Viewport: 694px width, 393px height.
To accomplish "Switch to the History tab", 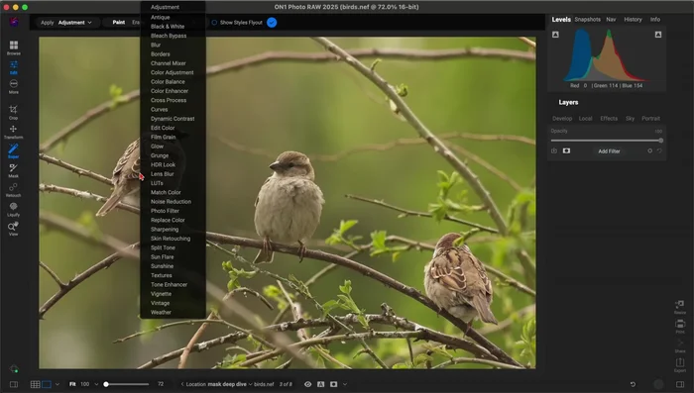I will 633,20.
